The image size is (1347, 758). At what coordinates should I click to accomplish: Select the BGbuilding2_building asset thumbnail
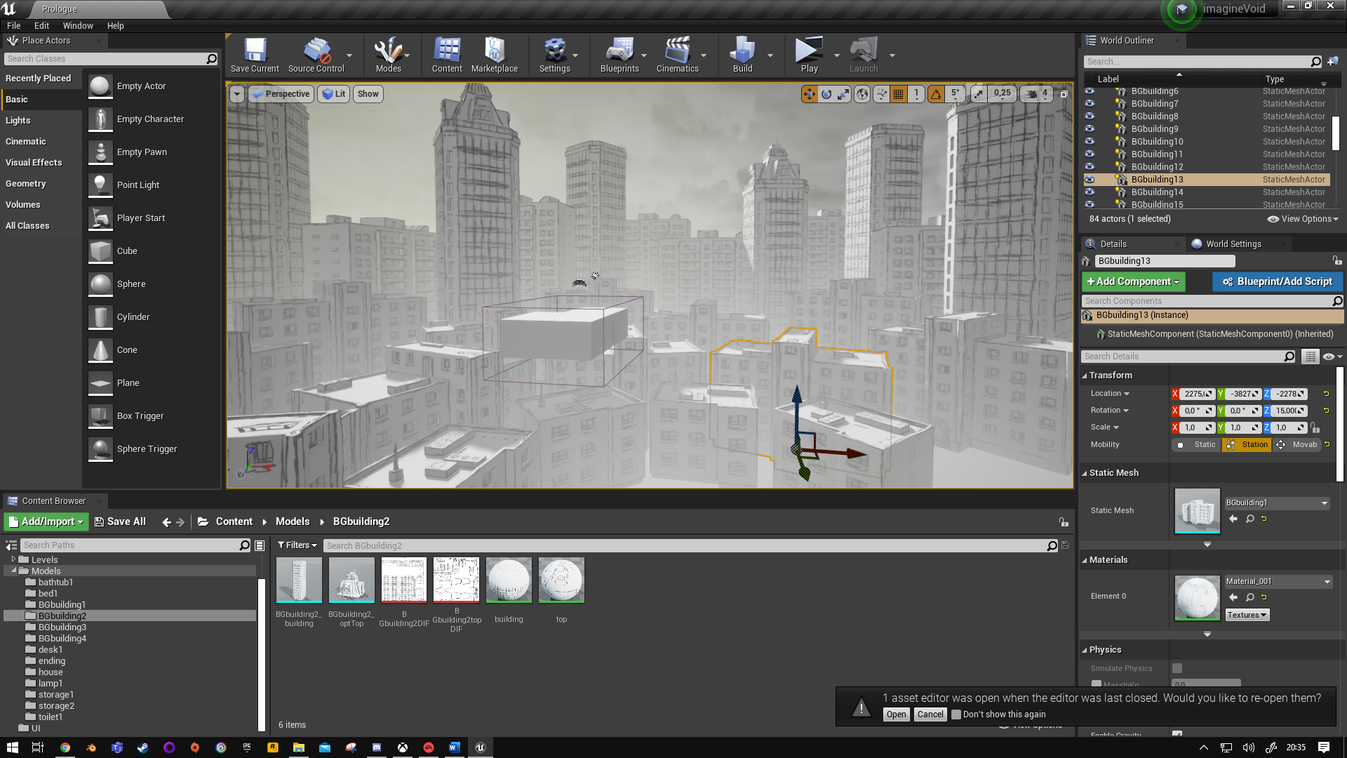click(299, 580)
